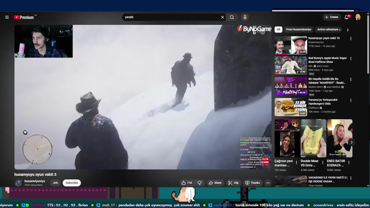Click the video player to pause
Image resolution: width=370 pixels, height=208 pixels.
[x=143, y=97]
